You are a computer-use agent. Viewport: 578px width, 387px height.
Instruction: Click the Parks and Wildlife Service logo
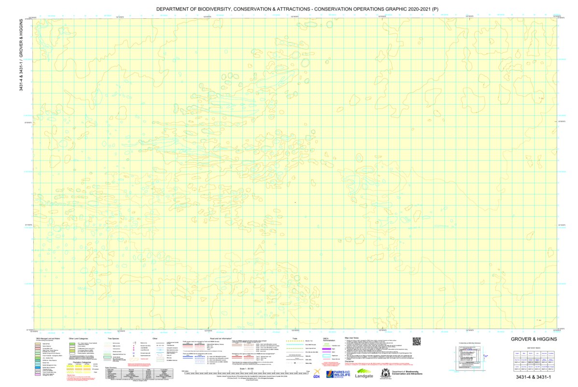[338, 373]
